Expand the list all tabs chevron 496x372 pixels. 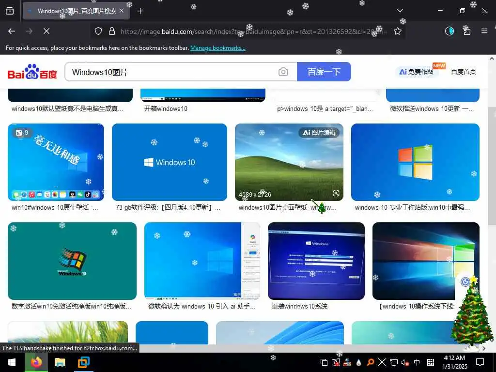(400, 11)
